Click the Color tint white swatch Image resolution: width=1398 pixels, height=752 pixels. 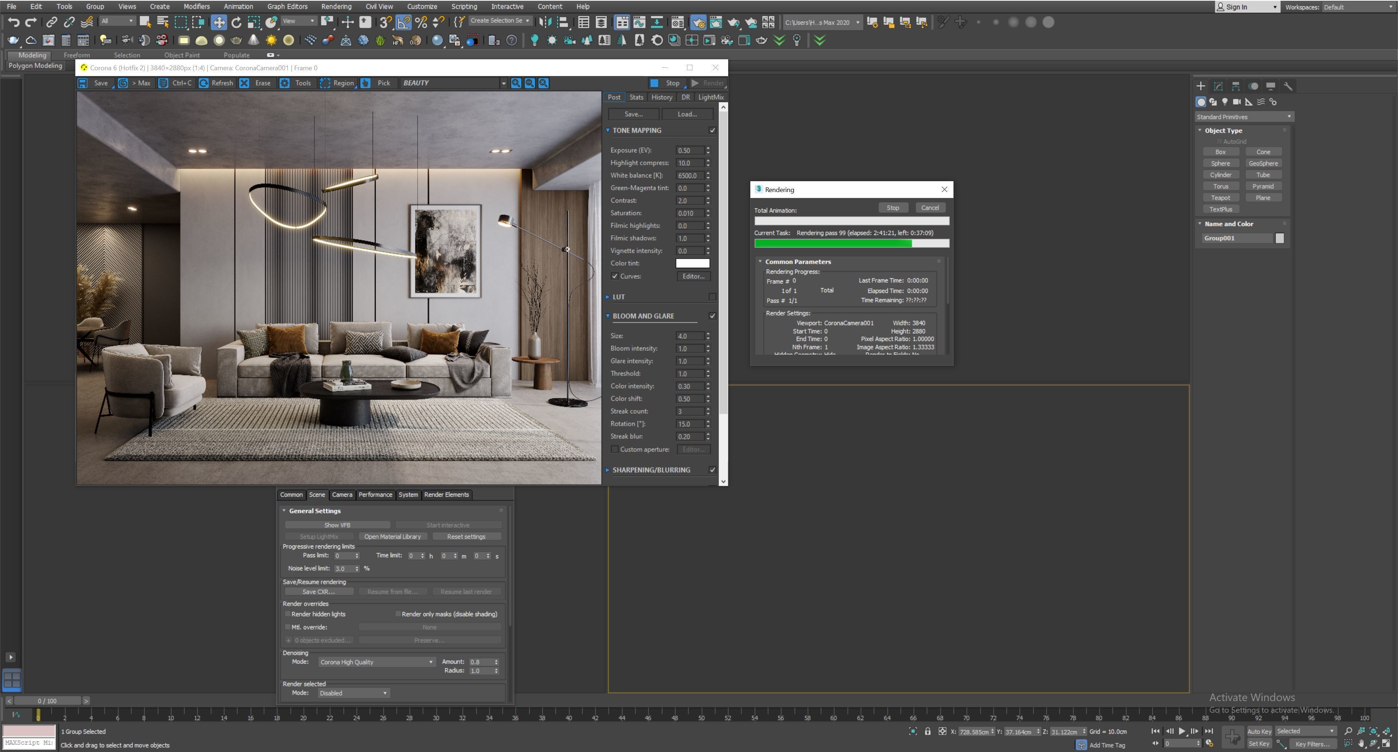pyautogui.click(x=692, y=263)
